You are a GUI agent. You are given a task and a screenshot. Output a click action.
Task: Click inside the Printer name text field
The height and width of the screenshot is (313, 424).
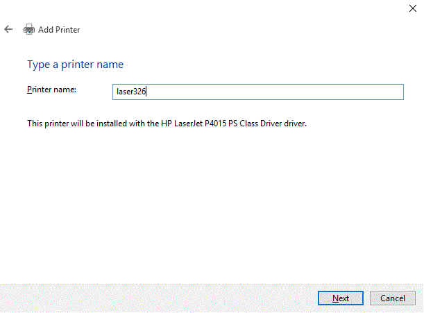257,92
